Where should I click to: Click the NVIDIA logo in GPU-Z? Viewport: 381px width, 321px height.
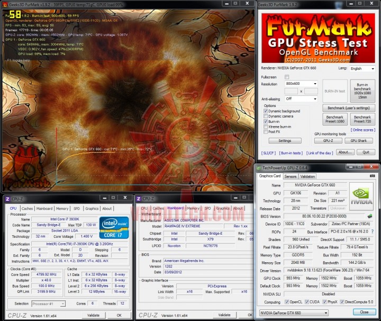[x=361, y=197]
